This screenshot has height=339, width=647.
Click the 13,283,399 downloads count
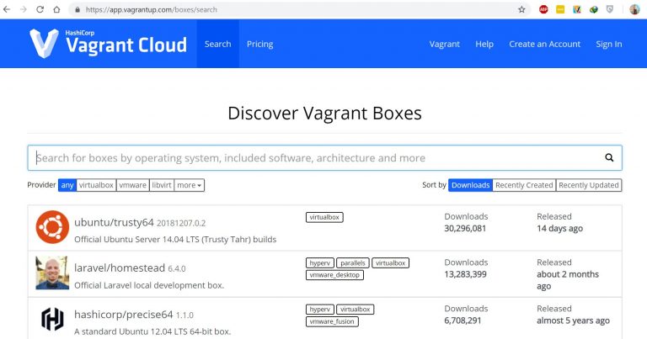465,274
